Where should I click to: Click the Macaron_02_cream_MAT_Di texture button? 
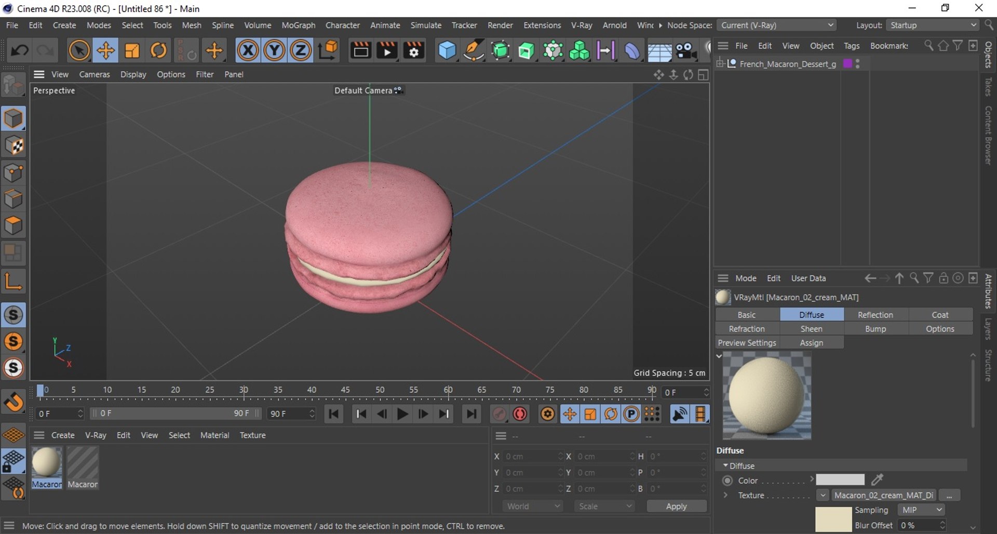[x=883, y=496]
